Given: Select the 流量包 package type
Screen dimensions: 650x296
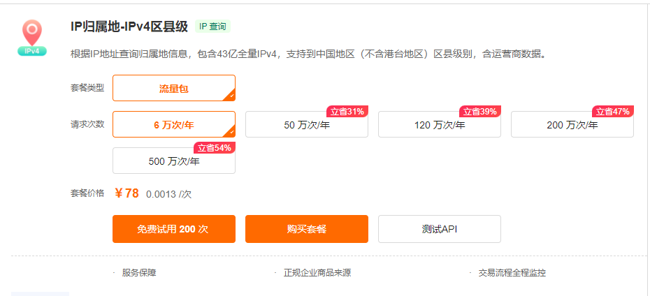Looking at the screenshot, I should point(173,89).
